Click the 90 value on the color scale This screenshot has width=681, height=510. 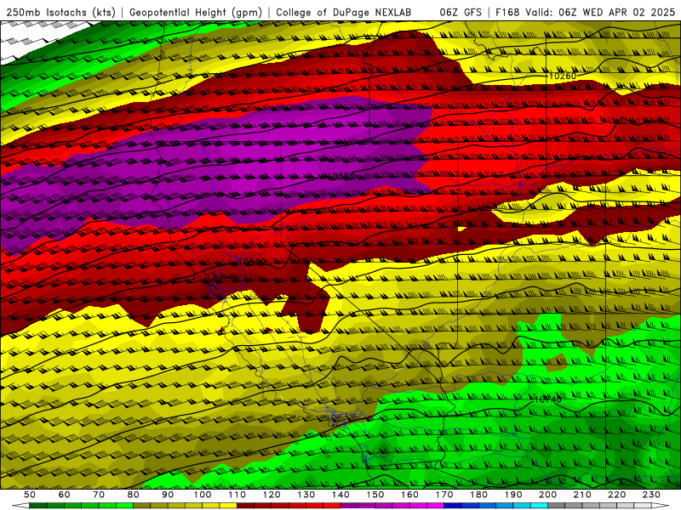pyautogui.click(x=168, y=495)
